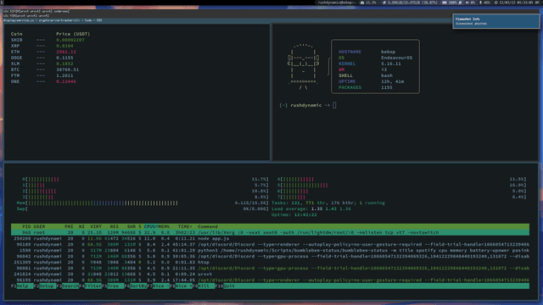Click the crypto price tracker Code-OSS window title

click(x=53, y=20)
